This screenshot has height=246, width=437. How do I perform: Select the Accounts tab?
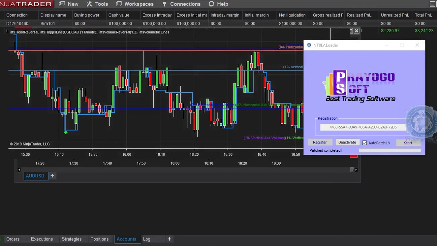tap(126, 239)
